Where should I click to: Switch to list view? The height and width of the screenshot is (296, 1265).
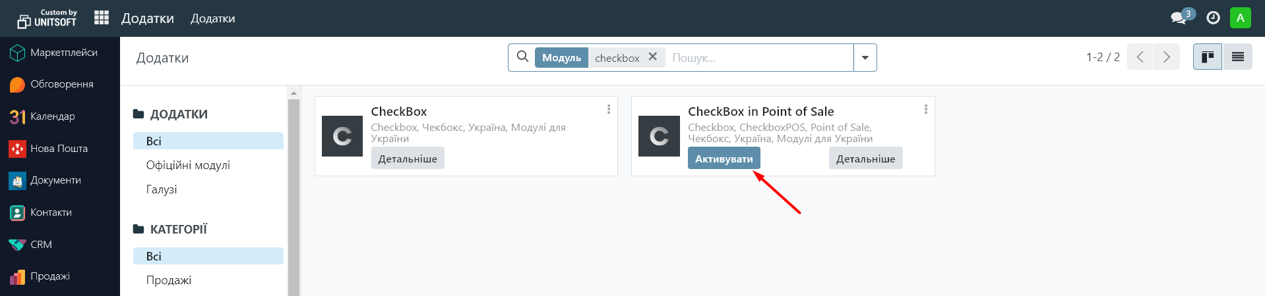click(1238, 57)
